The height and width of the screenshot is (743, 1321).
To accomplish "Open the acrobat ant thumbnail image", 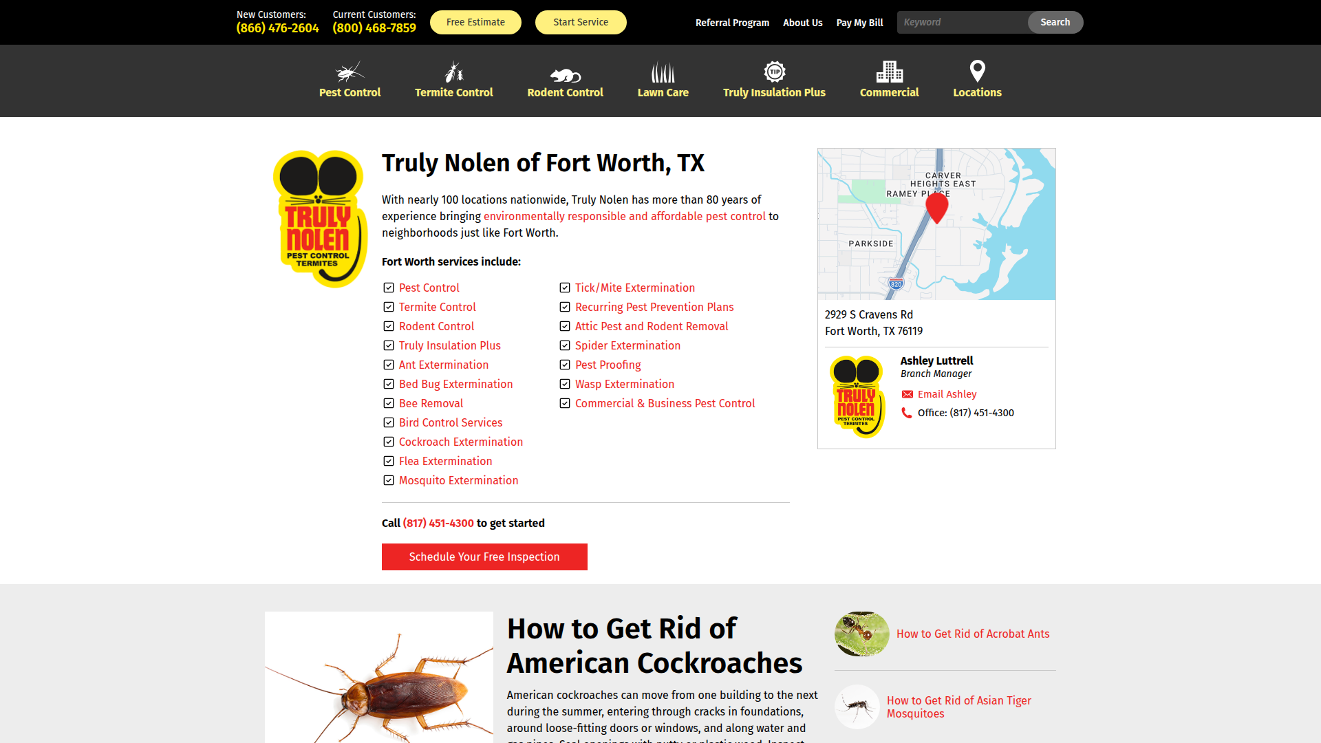I will [861, 634].
